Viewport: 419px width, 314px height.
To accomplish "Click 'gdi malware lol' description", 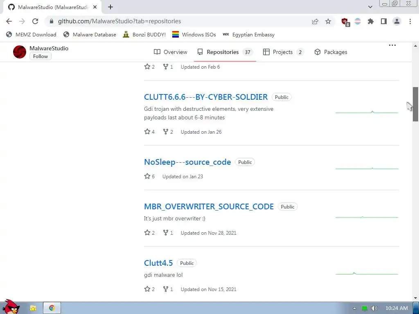I will 163,275.
